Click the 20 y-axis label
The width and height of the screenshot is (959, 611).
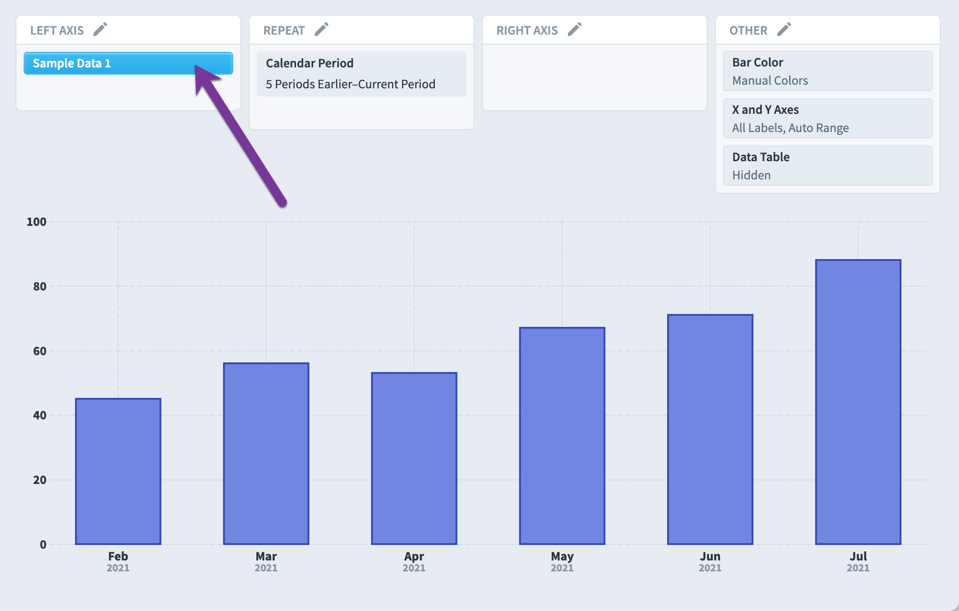coord(40,480)
